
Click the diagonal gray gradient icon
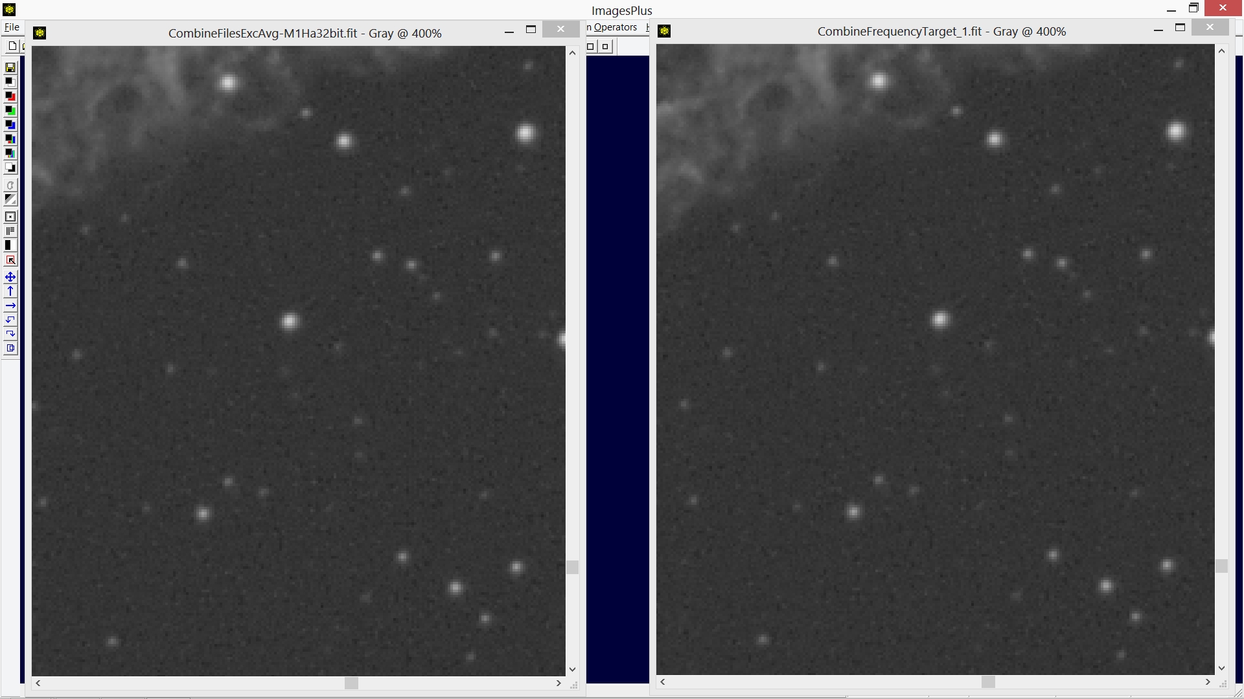click(x=10, y=199)
